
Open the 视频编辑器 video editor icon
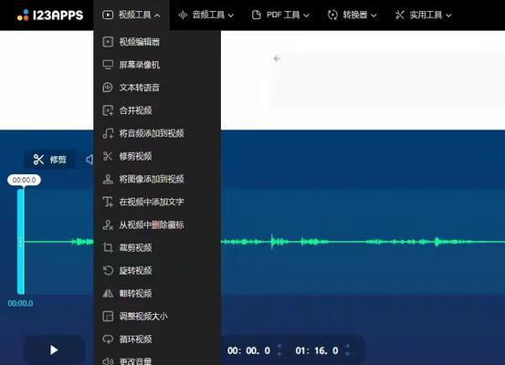(x=108, y=42)
